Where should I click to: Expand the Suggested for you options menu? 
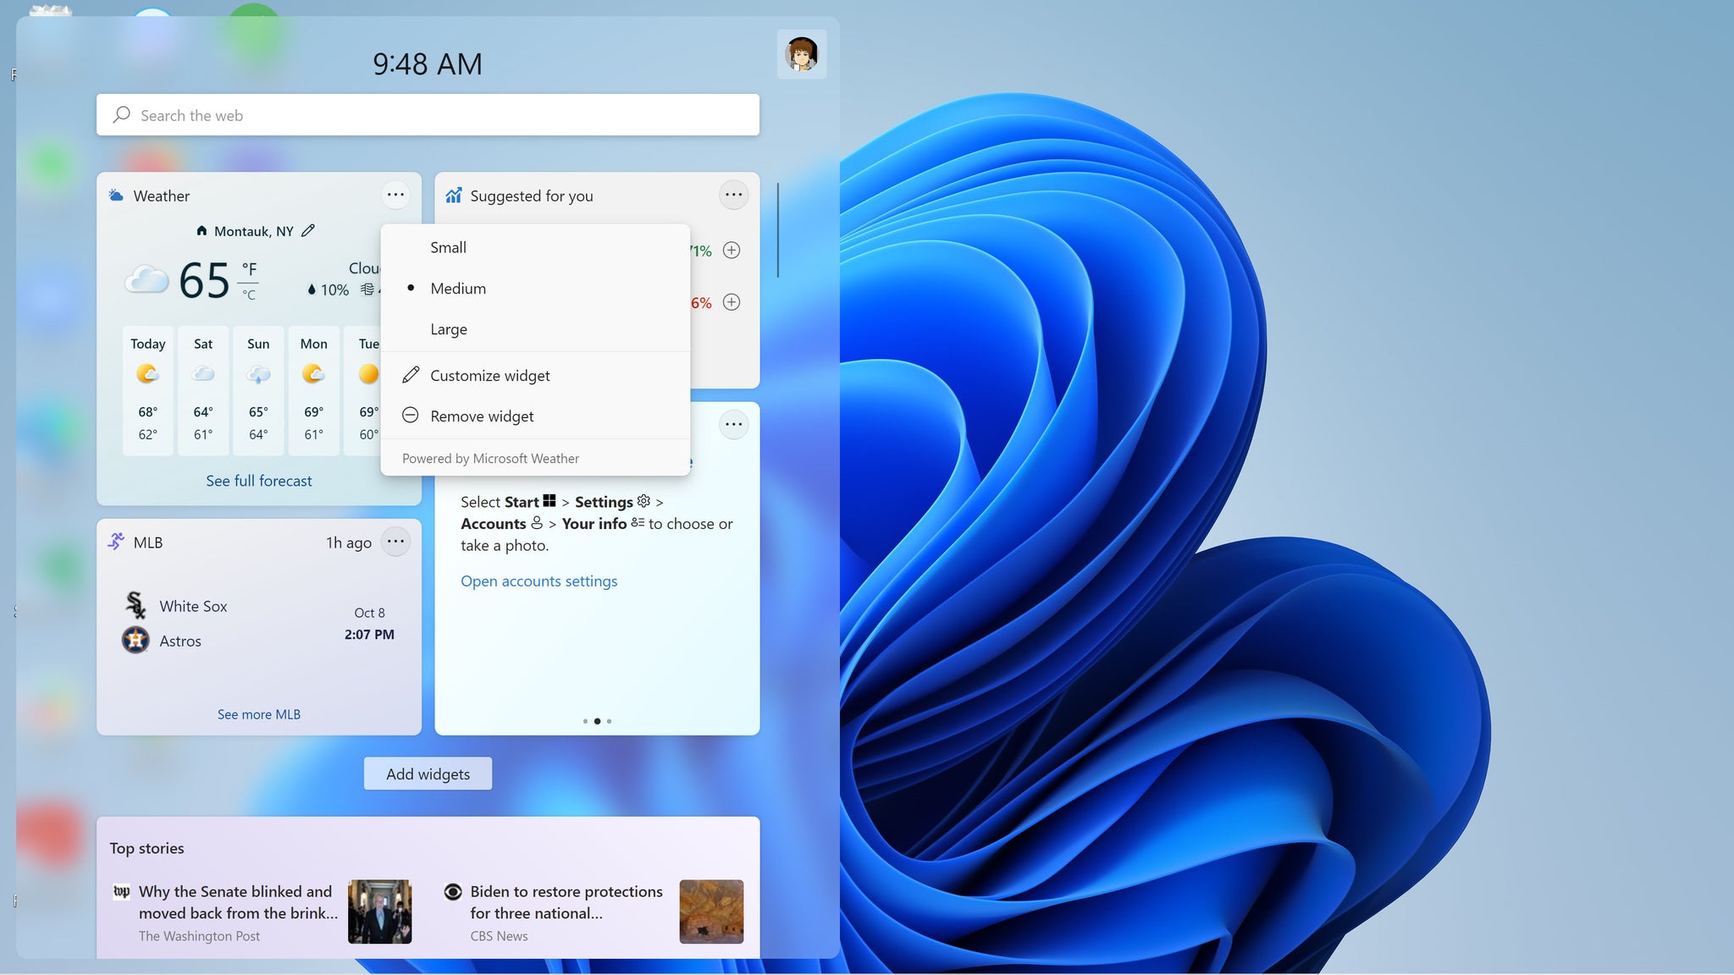(732, 194)
